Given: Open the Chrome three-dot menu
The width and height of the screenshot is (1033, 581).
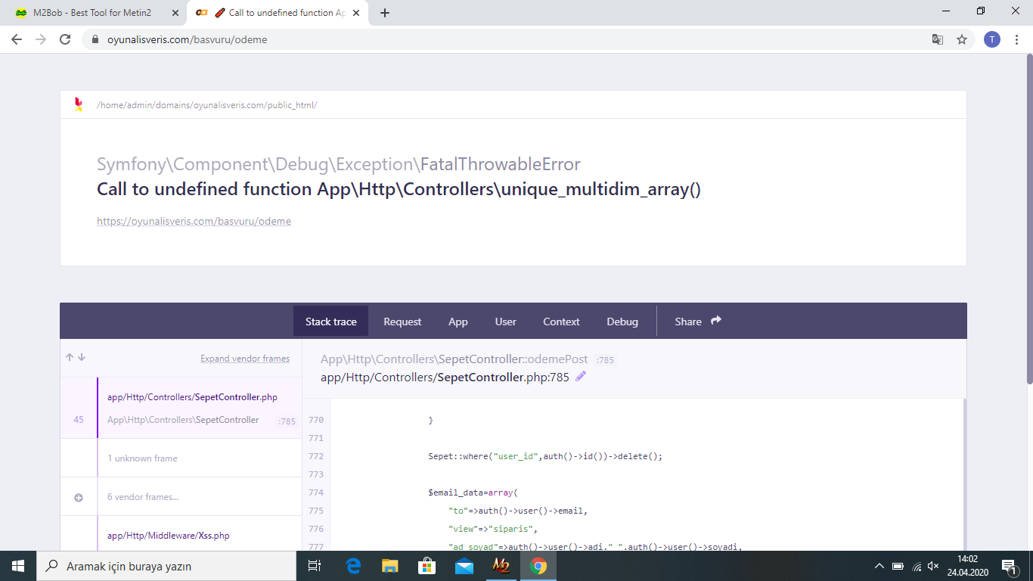Looking at the screenshot, I should coord(1017,39).
